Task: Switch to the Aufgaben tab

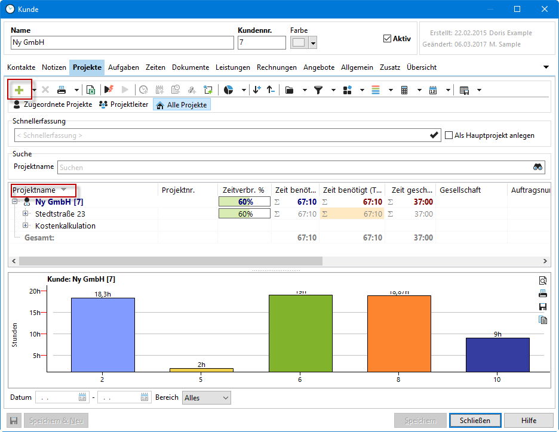Action: point(124,67)
